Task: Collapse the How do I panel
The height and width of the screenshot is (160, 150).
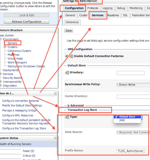Action: click(55, 94)
